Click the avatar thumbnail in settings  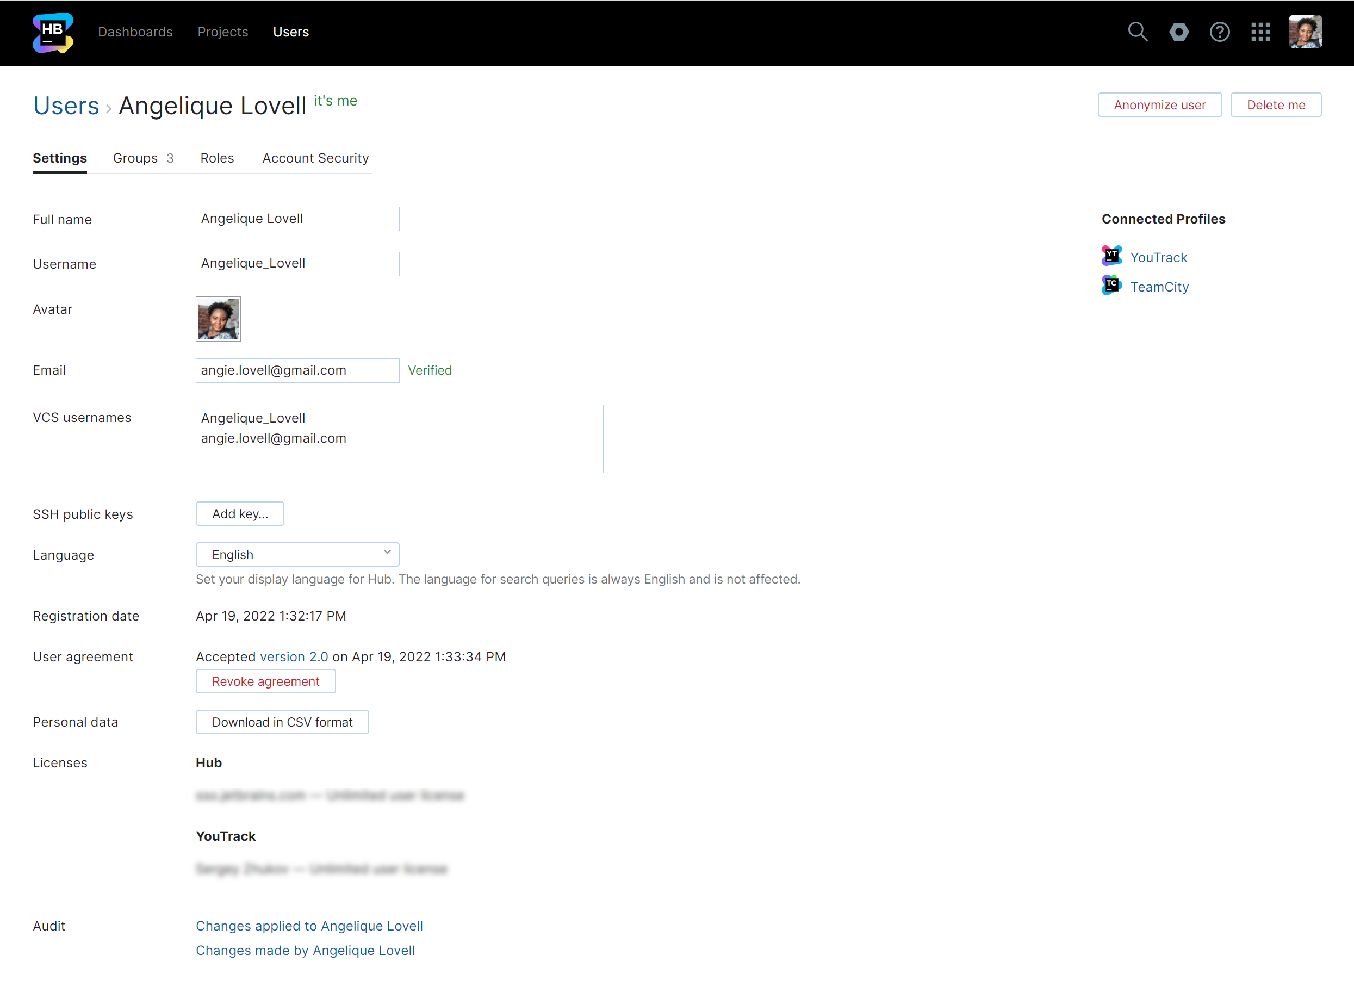[218, 319]
